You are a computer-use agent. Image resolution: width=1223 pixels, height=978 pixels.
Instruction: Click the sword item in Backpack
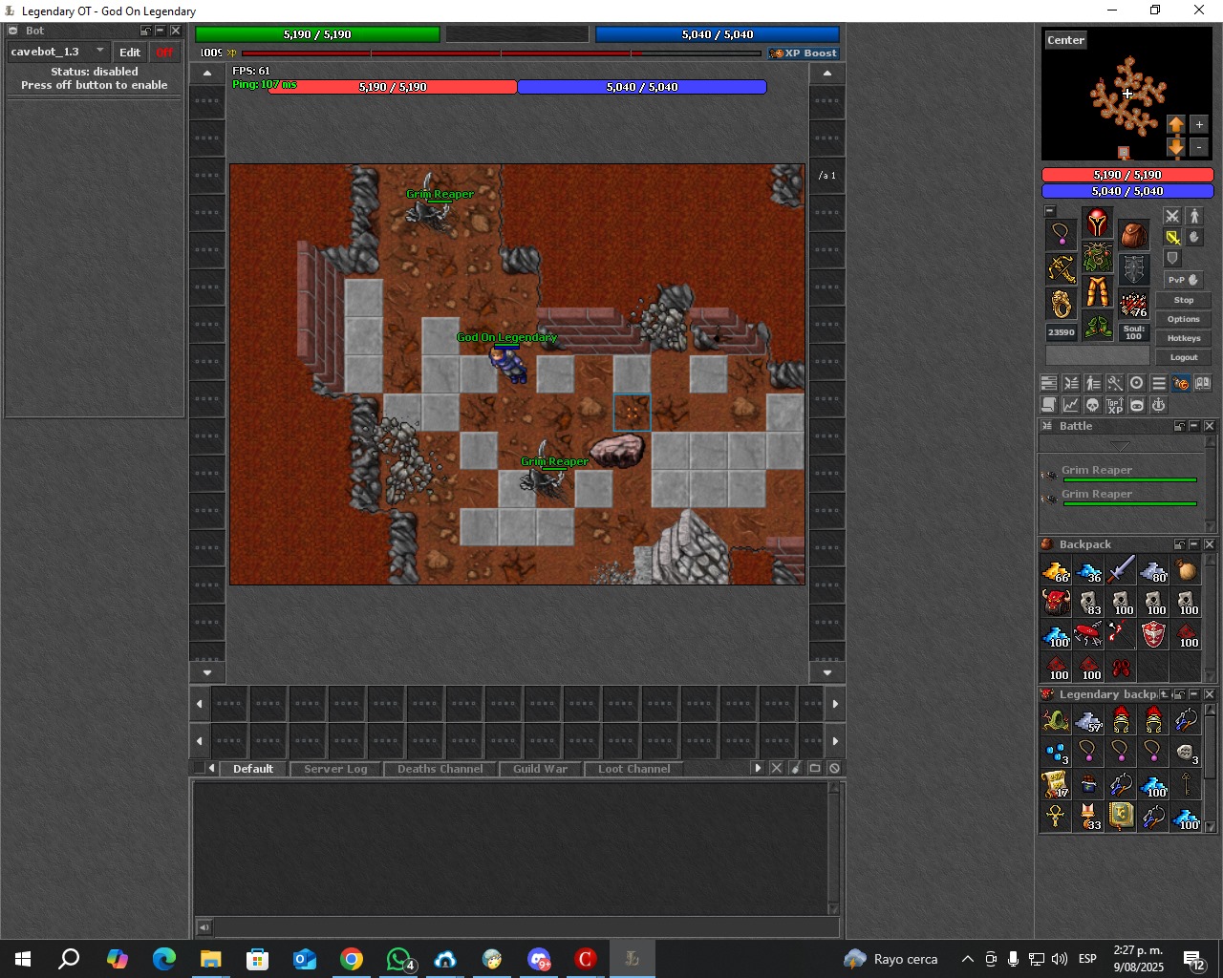pyautogui.click(x=1121, y=570)
